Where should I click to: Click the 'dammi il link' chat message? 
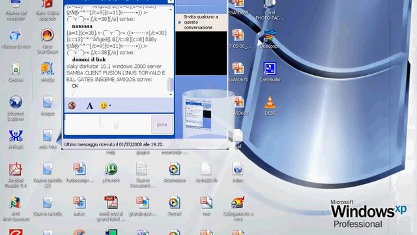[89, 59]
